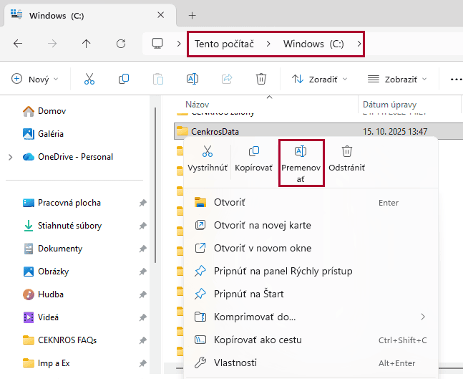Expand the OneDrive - Personal tree node
Viewport: 463px width, 379px height.
tap(10, 157)
